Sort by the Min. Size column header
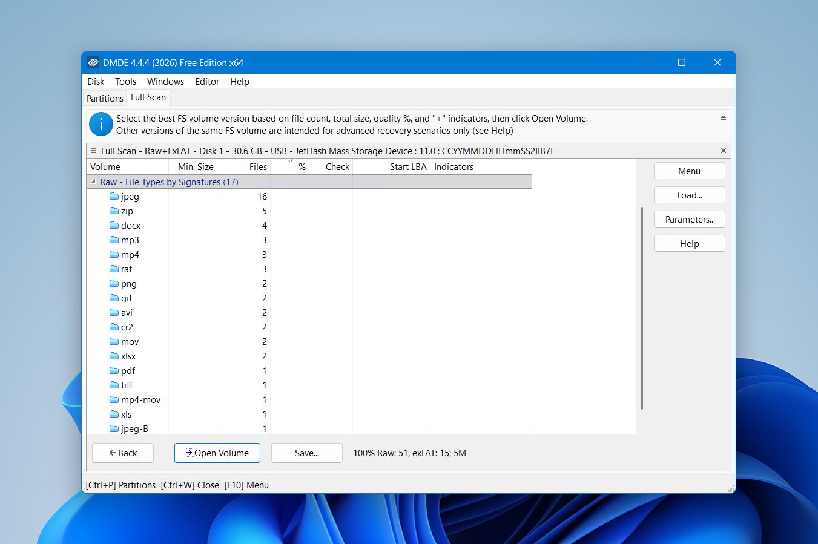The width and height of the screenshot is (818, 544). (x=193, y=166)
